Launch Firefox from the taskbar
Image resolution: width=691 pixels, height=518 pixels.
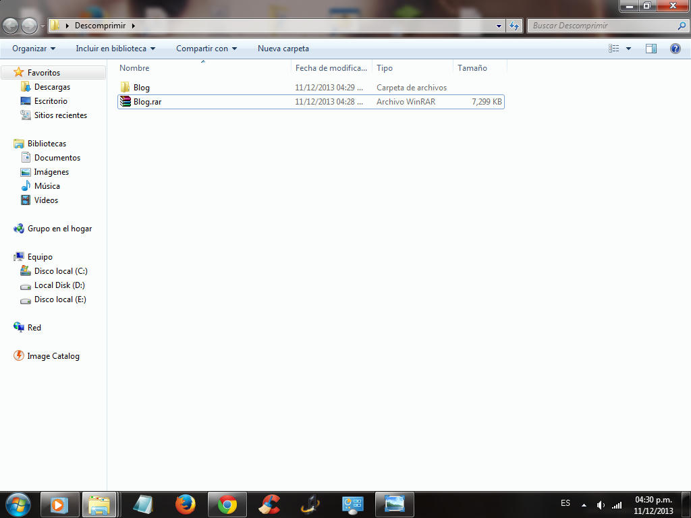185,504
